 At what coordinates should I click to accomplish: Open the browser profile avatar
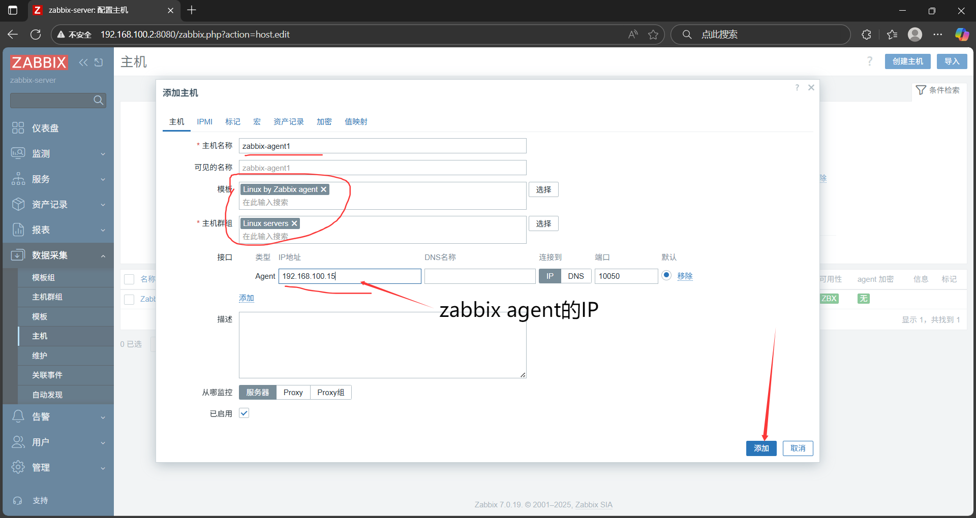pos(915,35)
